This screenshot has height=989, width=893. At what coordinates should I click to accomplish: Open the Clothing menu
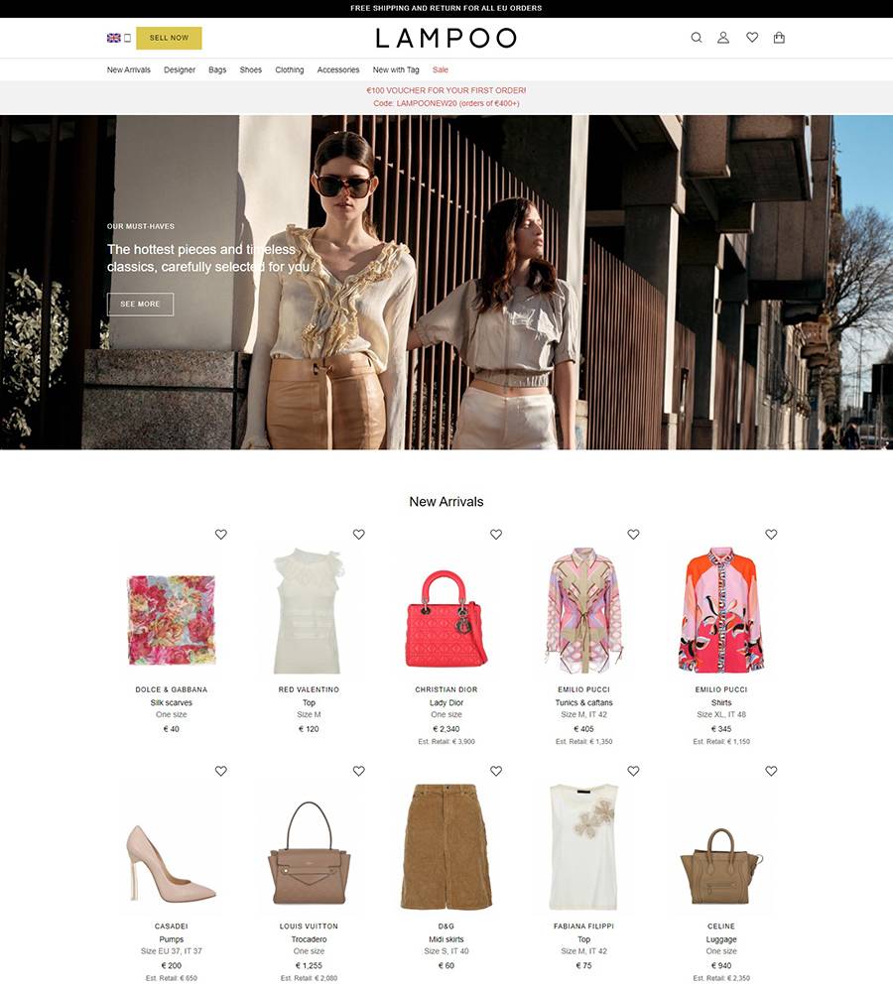pos(290,70)
